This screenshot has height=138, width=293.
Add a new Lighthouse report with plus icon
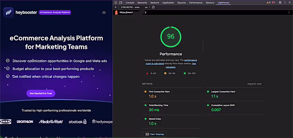click(115, 7)
